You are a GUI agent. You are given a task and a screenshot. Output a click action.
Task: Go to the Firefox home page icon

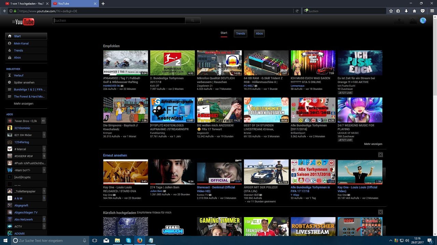414,11
